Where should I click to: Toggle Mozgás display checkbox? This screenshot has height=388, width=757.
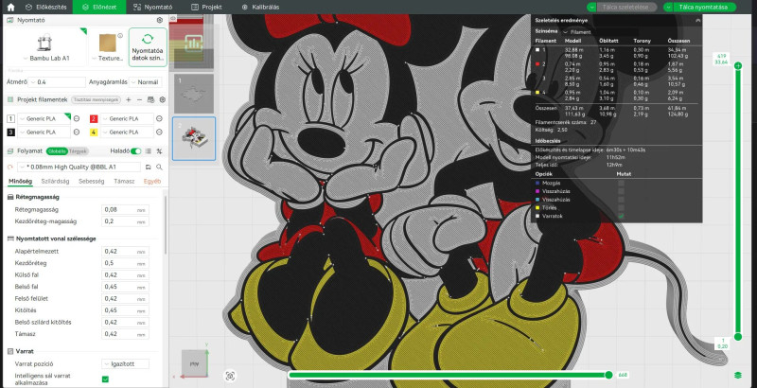(621, 183)
